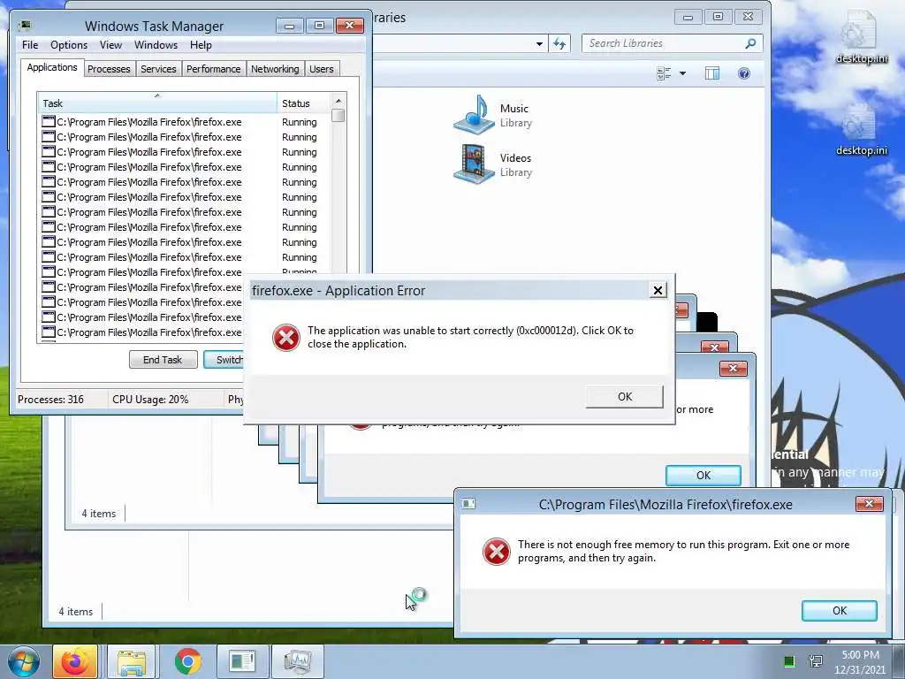
Task: Select the Music library icon
Action: pos(474,115)
